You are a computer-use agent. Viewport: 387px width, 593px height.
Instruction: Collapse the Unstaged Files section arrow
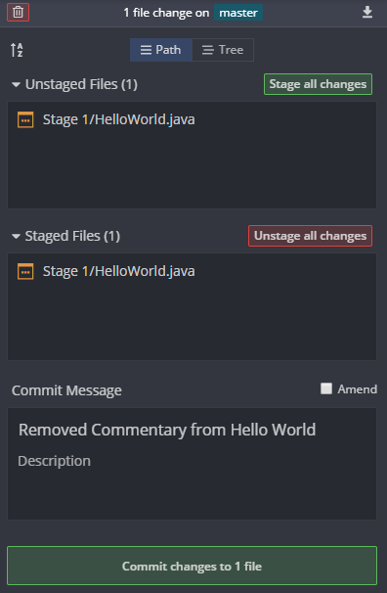(x=16, y=84)
